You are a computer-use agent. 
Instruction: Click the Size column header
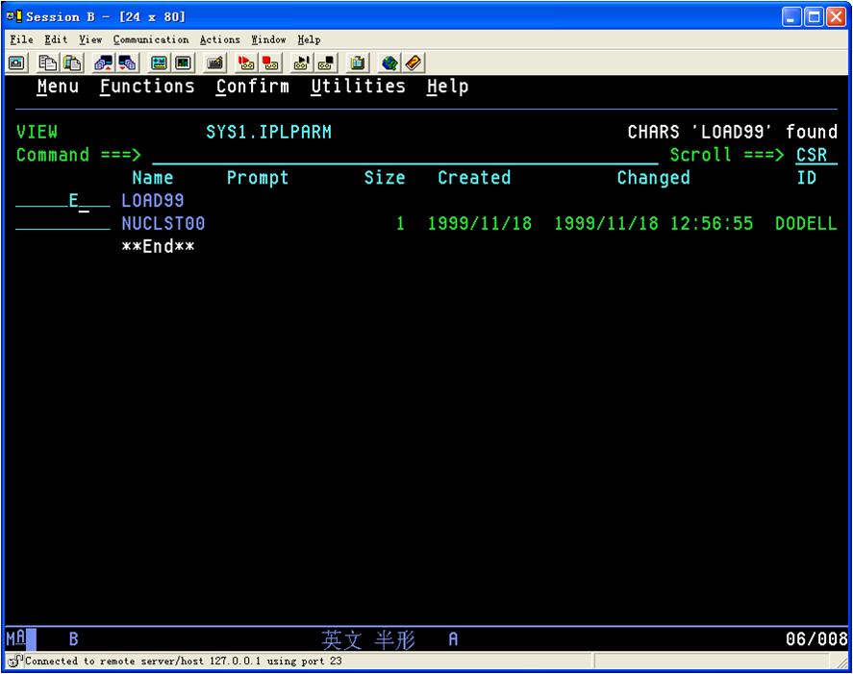pyautogui.click(x=385, y=178)
